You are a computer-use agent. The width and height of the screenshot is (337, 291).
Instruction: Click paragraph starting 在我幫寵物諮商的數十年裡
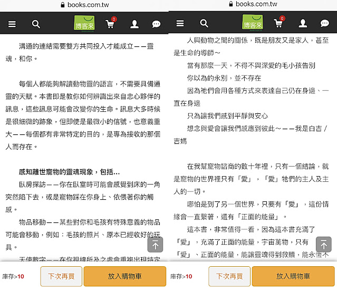pos(251,179)
